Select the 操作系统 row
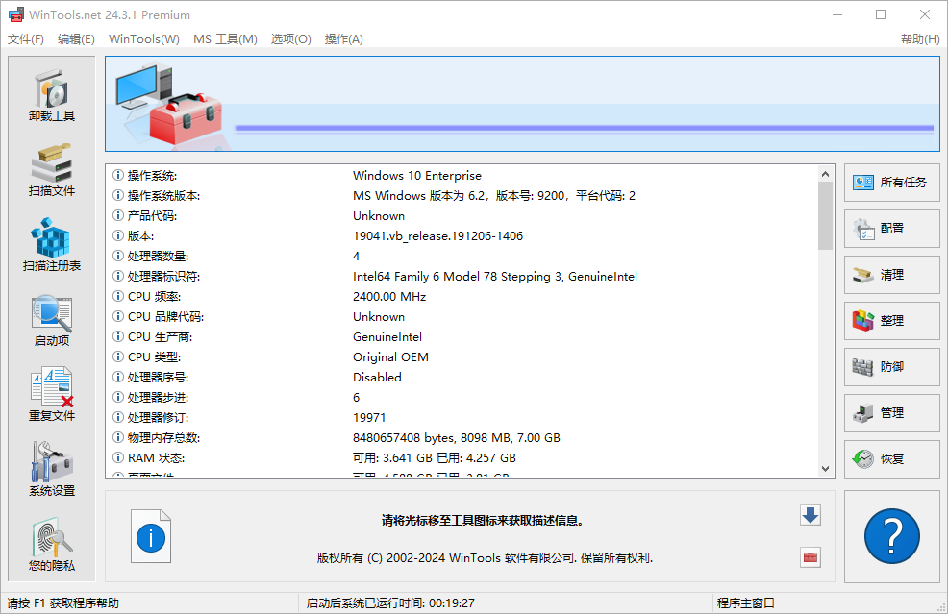948x614 pixels. 463,175
